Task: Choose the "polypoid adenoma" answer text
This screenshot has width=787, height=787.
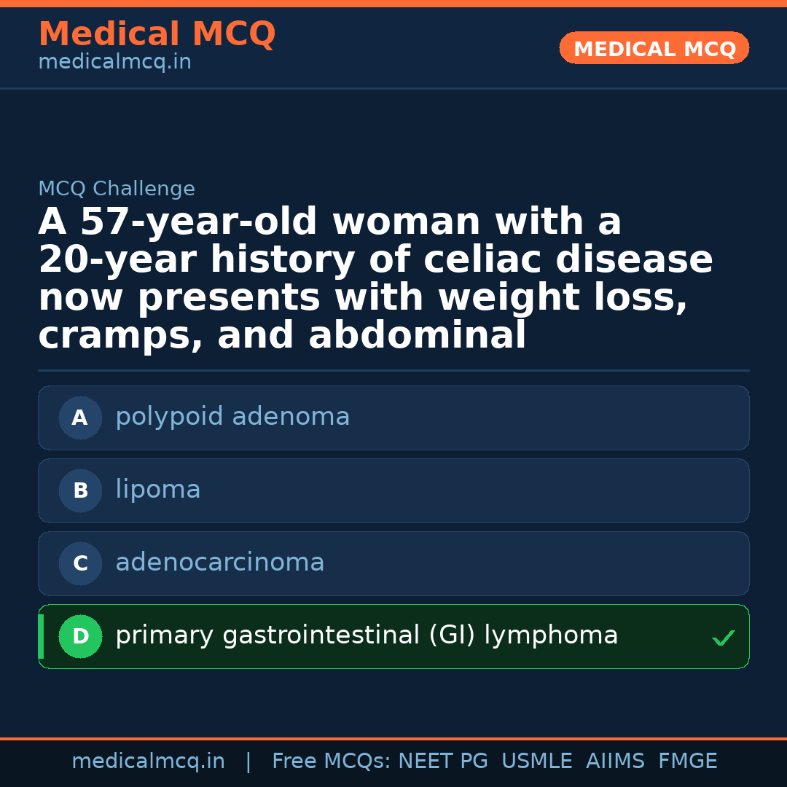Action: [232, 417]
